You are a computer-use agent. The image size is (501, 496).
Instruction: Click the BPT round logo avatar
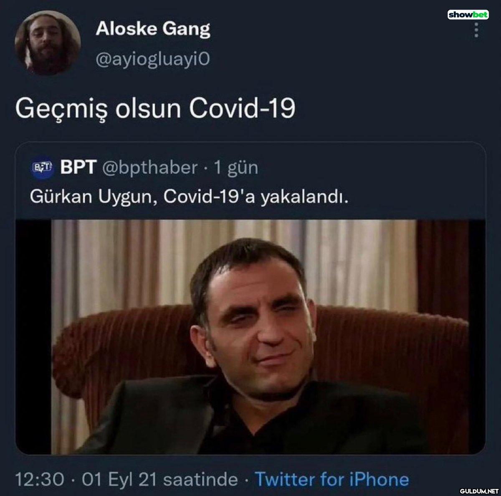click(x=43, y=168)
